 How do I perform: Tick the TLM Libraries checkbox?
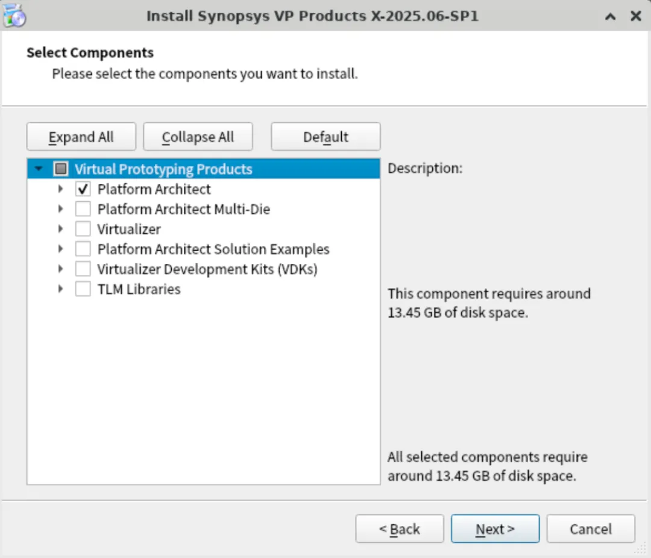(x=83, y=289)
